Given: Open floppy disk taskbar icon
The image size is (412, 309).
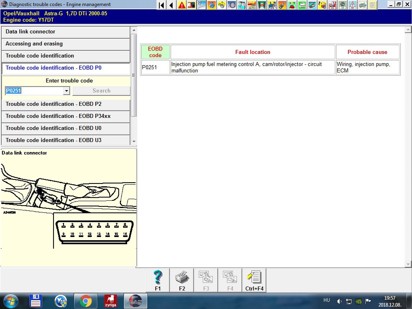Looking at the screenshot, I should click(x=36, y=301).
